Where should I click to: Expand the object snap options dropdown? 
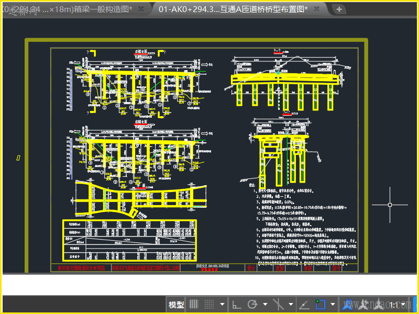click(333, 304)
